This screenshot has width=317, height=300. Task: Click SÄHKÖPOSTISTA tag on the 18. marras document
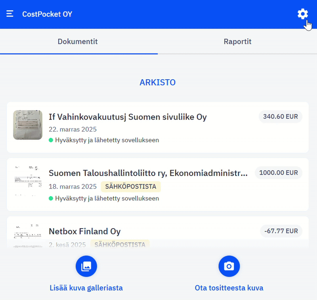[131, 187]
